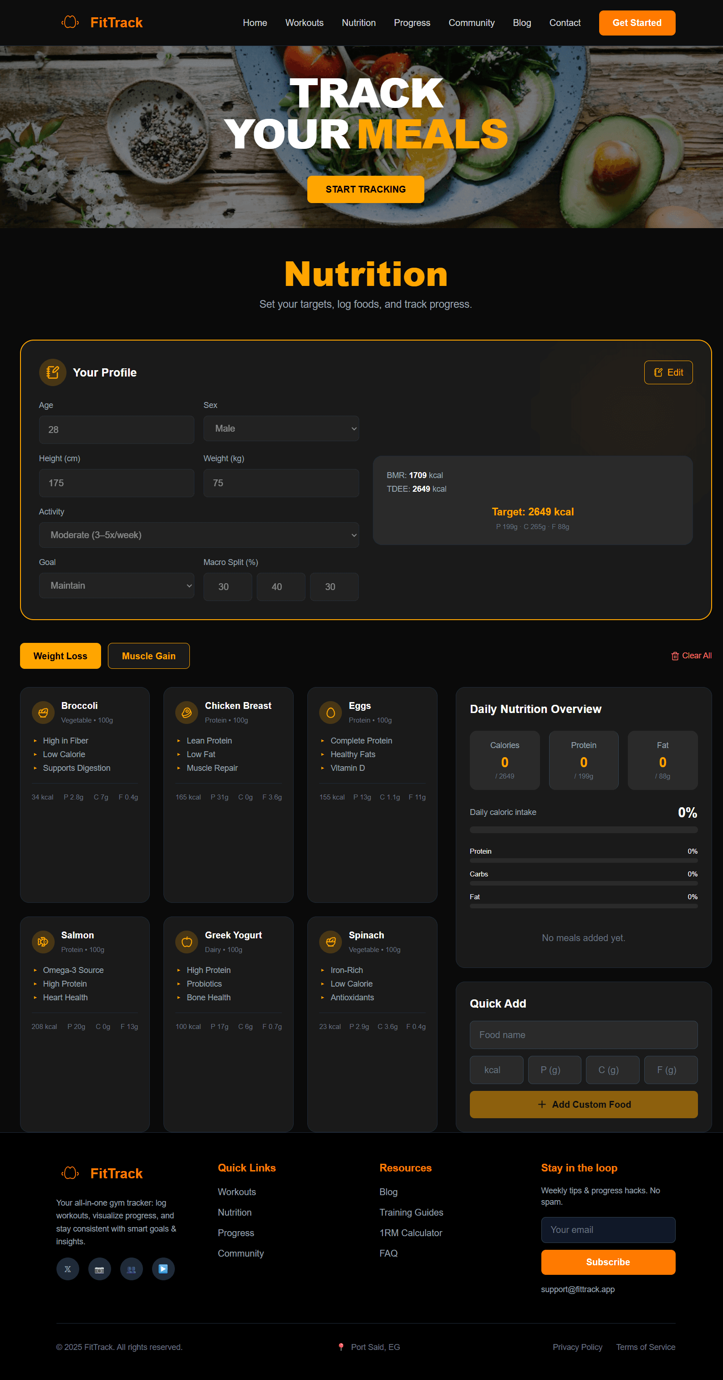Open the Instagram camera icon in footer
The width and height of the screenshot is (723, 1380).
[100, 1269]
